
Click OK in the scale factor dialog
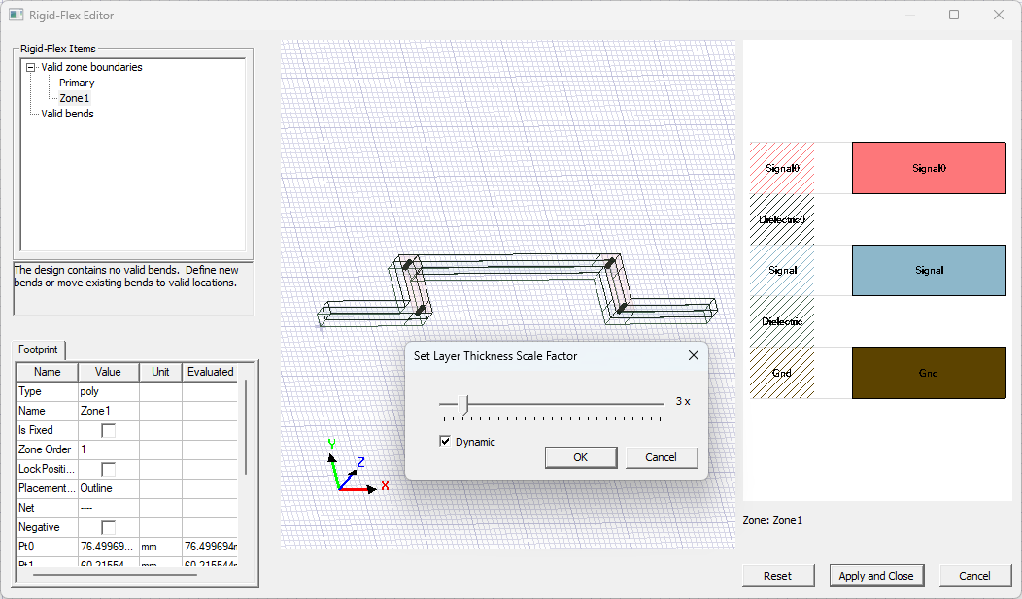coord(580,457)
